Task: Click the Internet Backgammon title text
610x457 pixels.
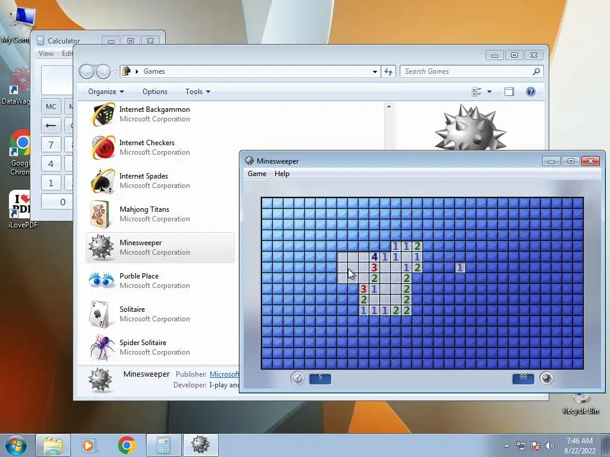Action: click(154, 109)
